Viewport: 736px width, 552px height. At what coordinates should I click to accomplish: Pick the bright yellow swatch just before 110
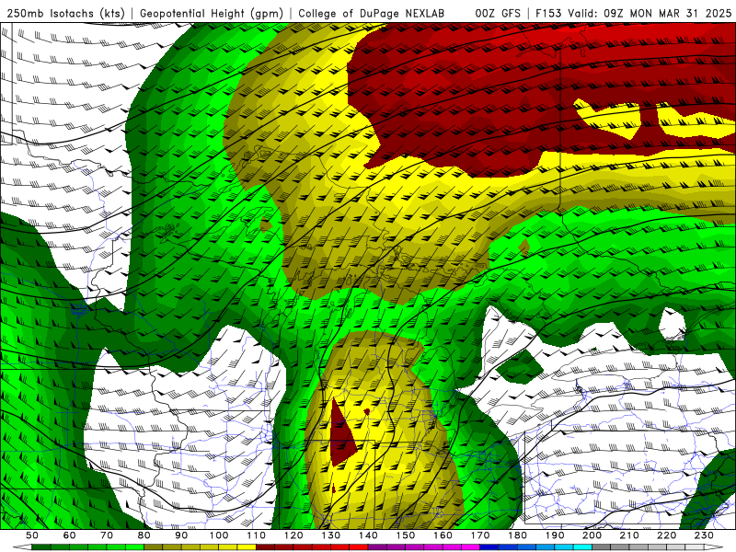[247, 547]
